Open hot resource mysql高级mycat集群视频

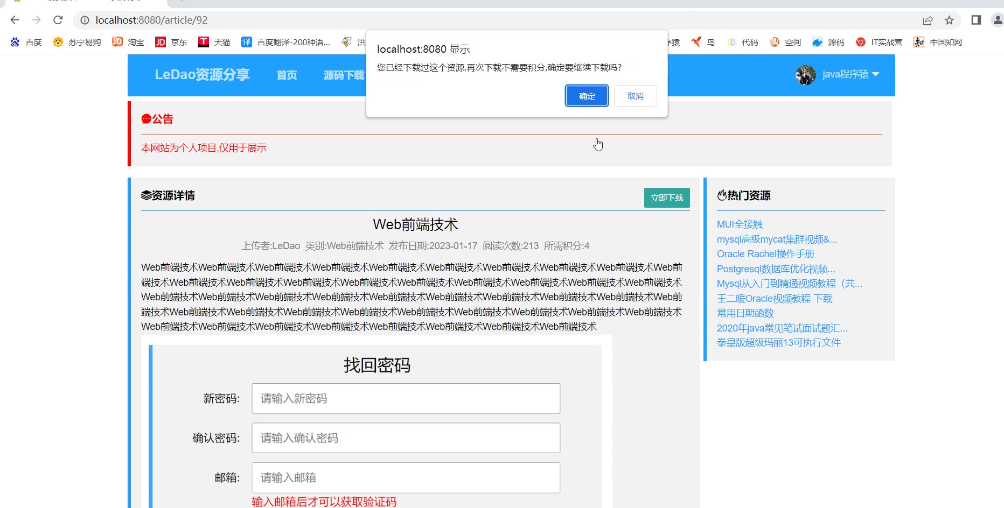pyautogui.click(x=777, y=239)
